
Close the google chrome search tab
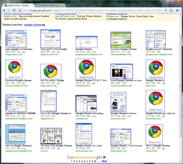pyautogui.click(x=32, y=6)
